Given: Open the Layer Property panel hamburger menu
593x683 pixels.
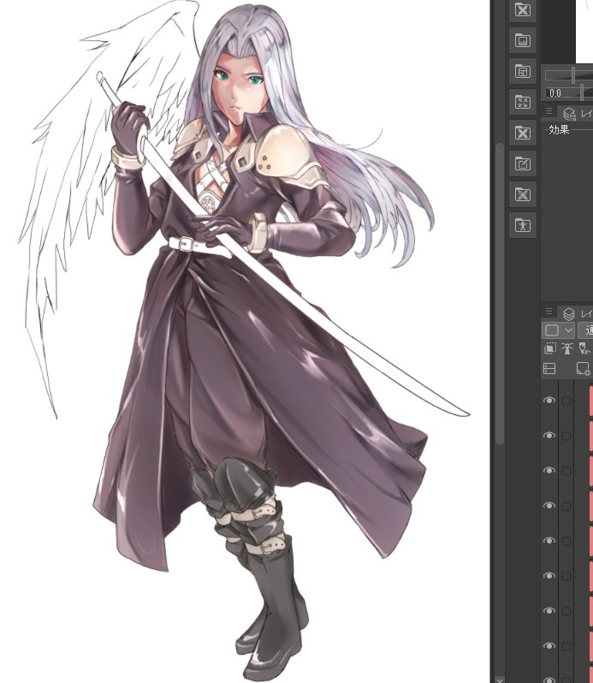Looking at the screenshot, I should (x=549, y=111).
